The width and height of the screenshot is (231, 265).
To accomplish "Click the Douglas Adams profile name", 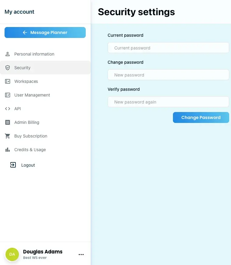I will point(43,251).
